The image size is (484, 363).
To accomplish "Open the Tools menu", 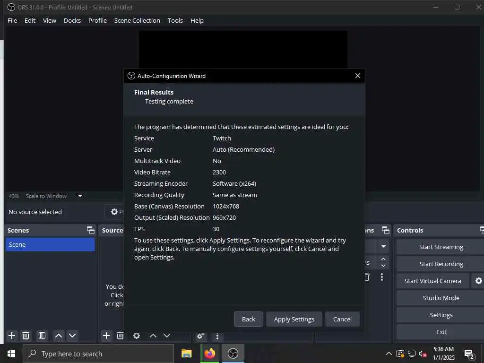I will 175,20.
